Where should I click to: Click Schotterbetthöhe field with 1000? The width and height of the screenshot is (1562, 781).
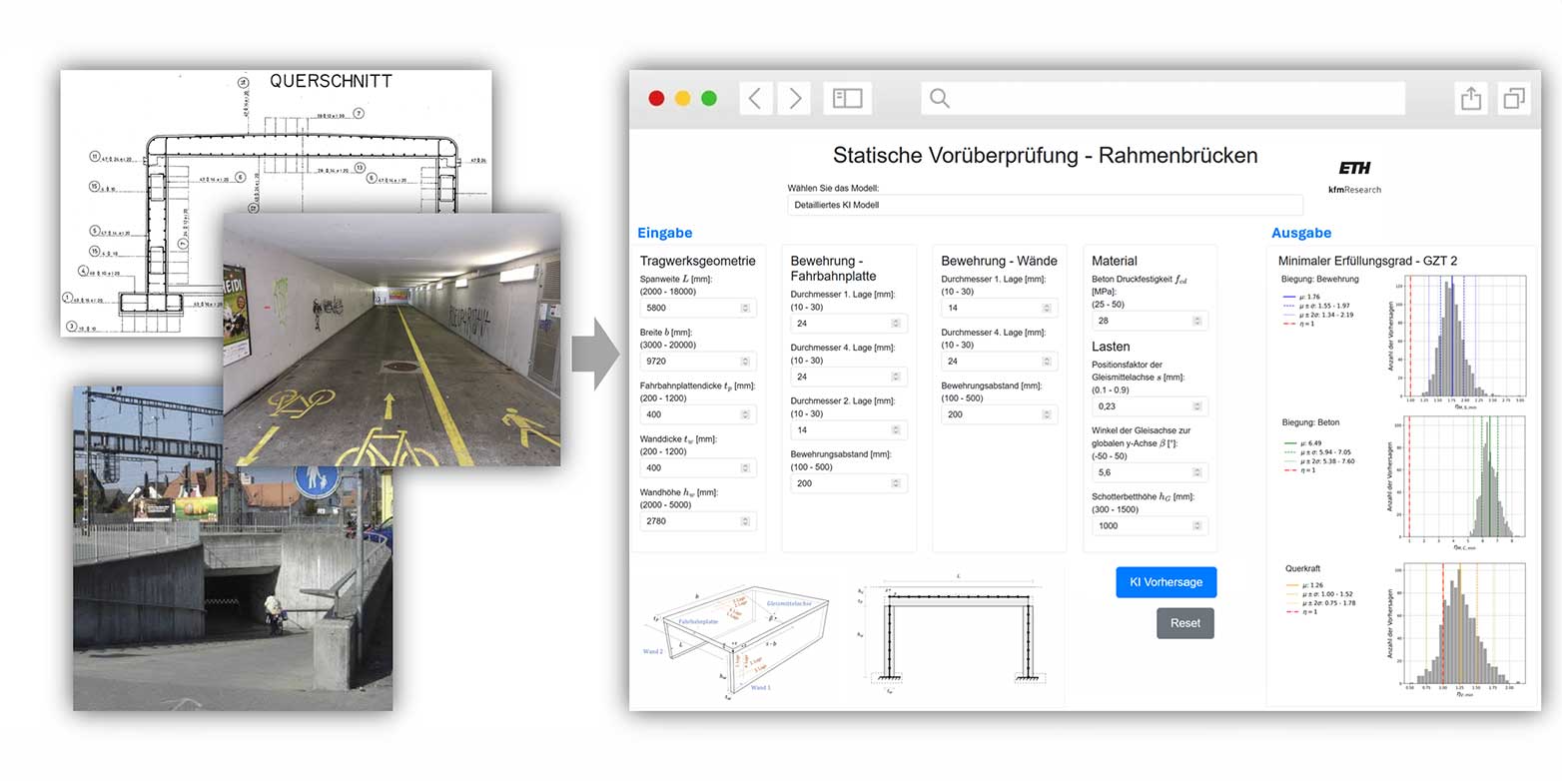1151,525
